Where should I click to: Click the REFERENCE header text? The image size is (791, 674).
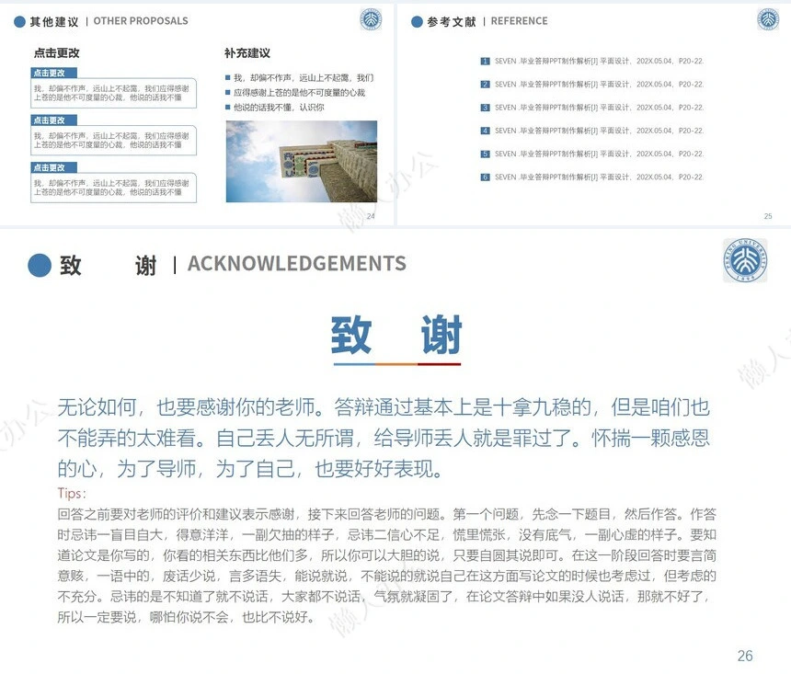pyautogui.click(x=519, y=21)
